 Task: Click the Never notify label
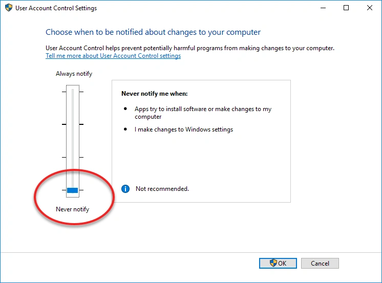(x=72, y=209)
